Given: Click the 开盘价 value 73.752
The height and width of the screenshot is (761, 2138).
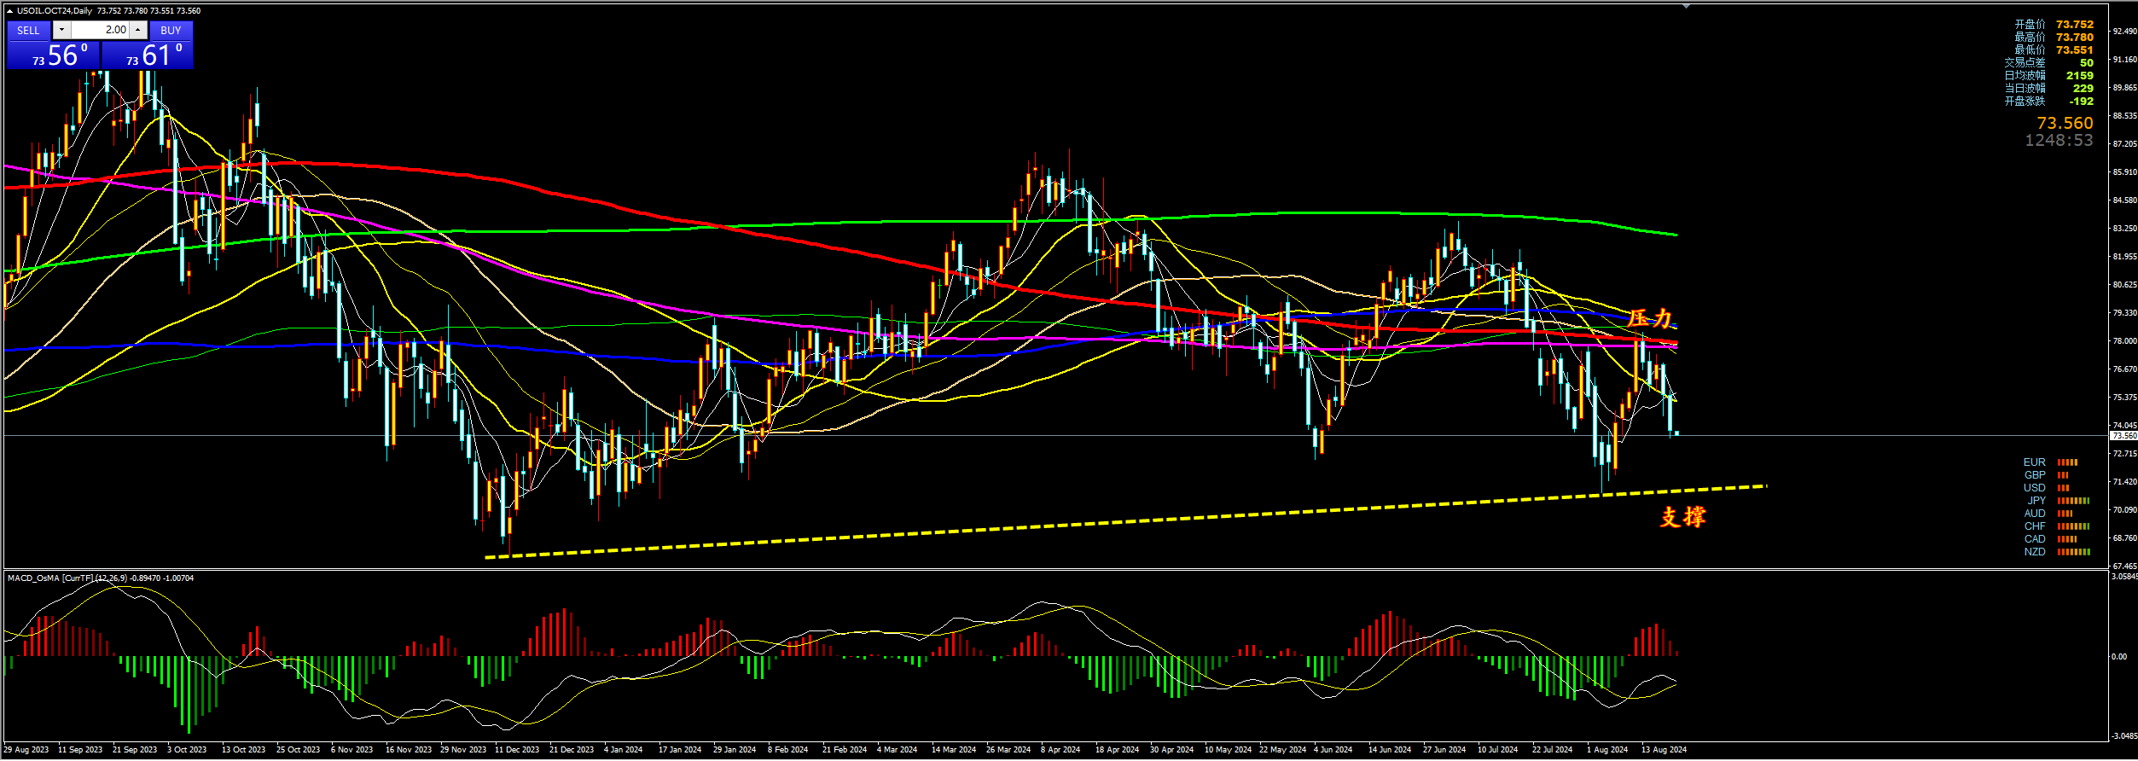Looking at the screenshot, I should (2074, 25).
